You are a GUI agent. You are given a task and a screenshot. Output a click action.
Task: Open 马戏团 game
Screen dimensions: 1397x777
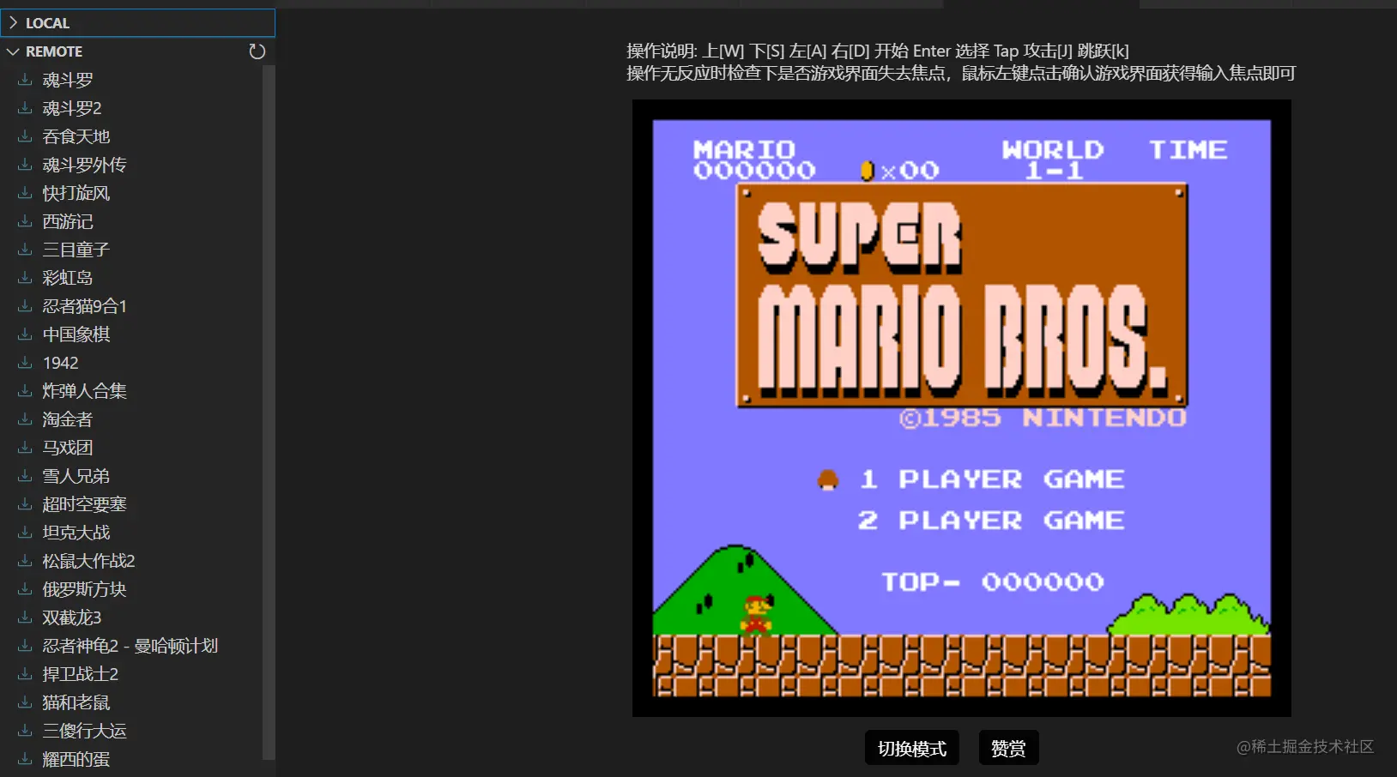(x=68, y=448)
